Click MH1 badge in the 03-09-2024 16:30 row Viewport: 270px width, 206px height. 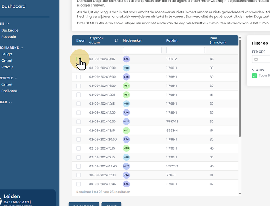click(126, 68)
